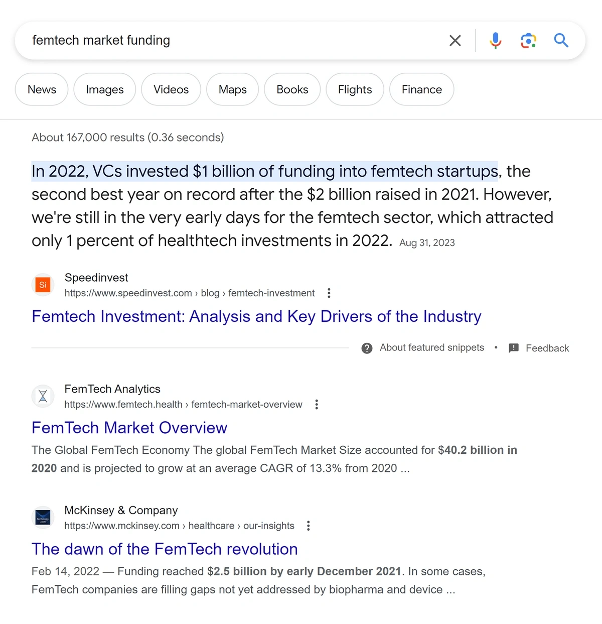The height and width of the screenshot is (624, 602).
Task: Open the Speedinvest favicon
Action: coord(43,285)
